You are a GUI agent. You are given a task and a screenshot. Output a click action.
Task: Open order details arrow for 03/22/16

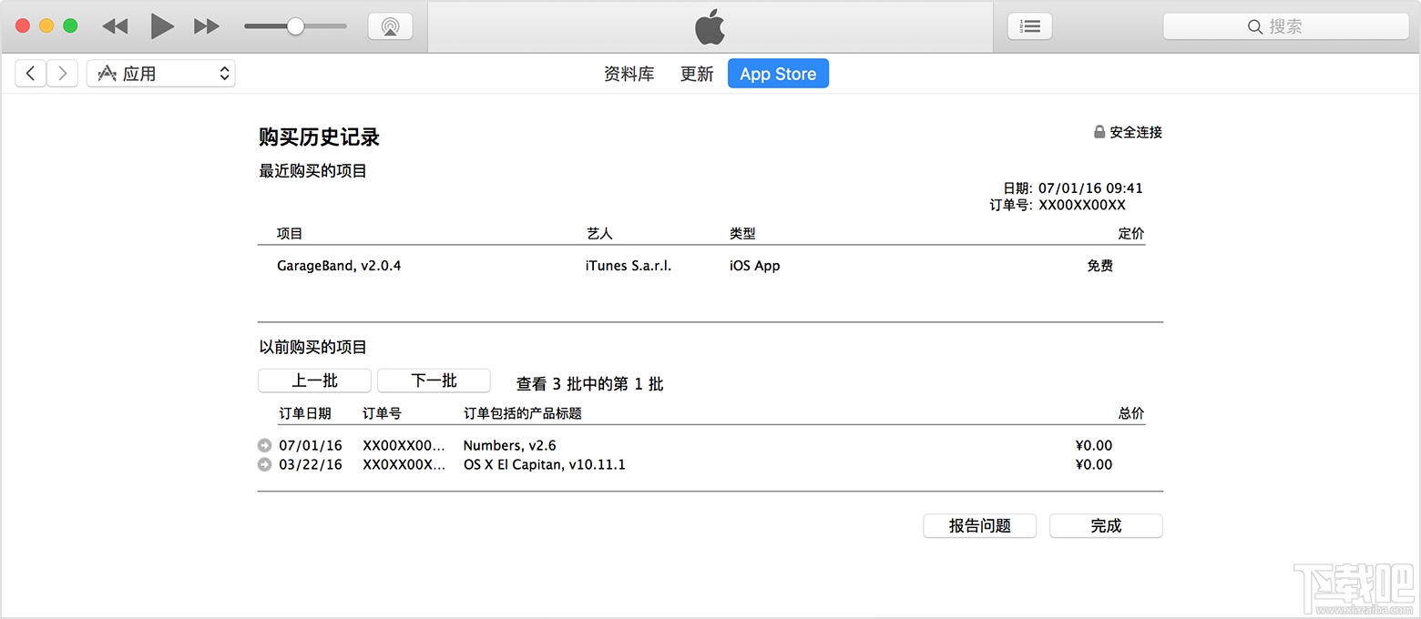[265, 464]
